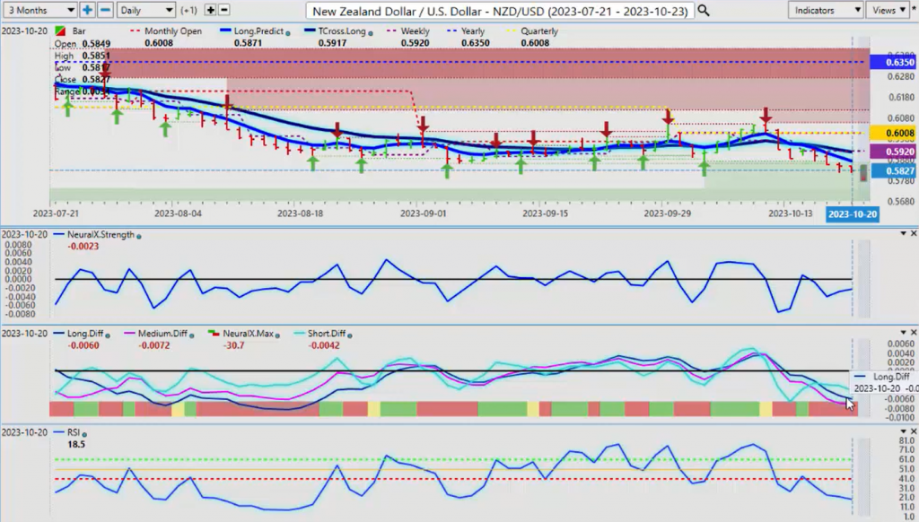Image resolution: width=919 pixels, height=522 pixels.
Task: Click the 2023-08-18 date axis label
Action: point(300,213)
